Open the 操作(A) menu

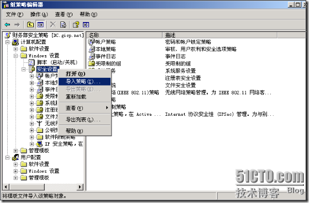pyautogui.click(x=39, y=14)
